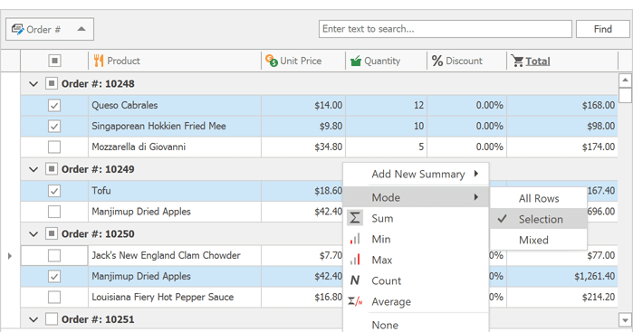633x332 pixels.
Task: Click the Average sigma/N icon
Action: (355, 301)
